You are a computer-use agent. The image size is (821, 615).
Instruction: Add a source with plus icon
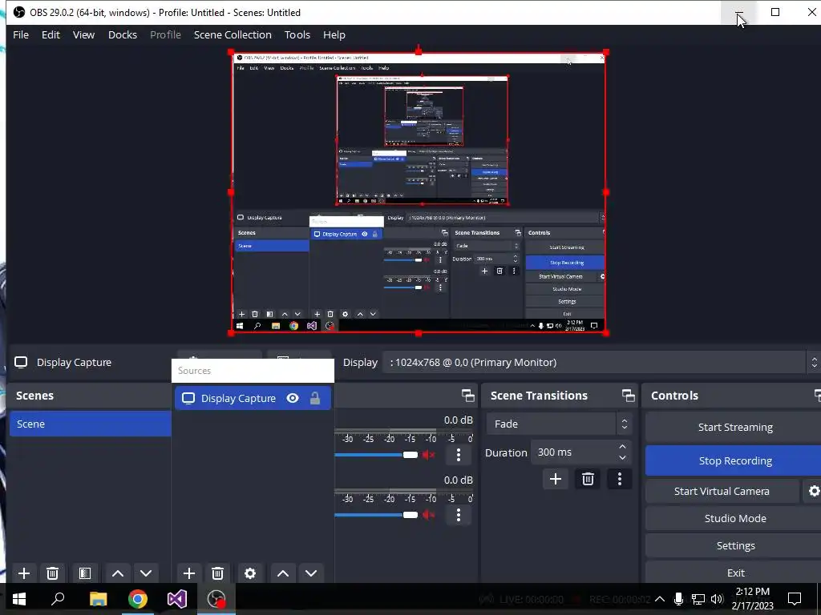189,573
